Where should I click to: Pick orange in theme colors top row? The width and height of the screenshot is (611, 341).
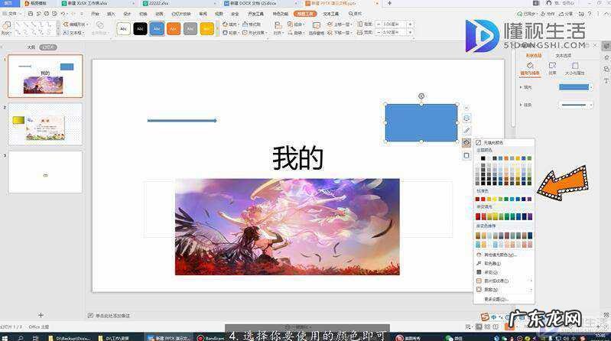coord(506,158)
